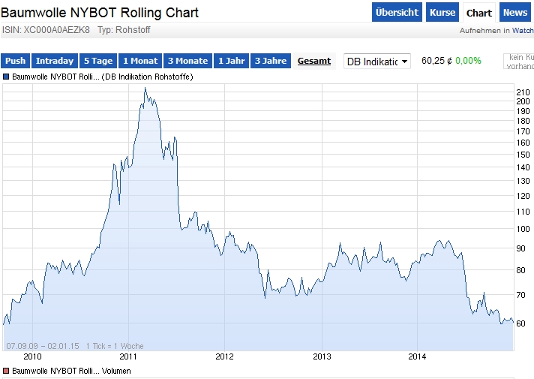The image size is (534, 379).
Task: Show the 3 Monate timeframe
Action: [x=187, y=61]
